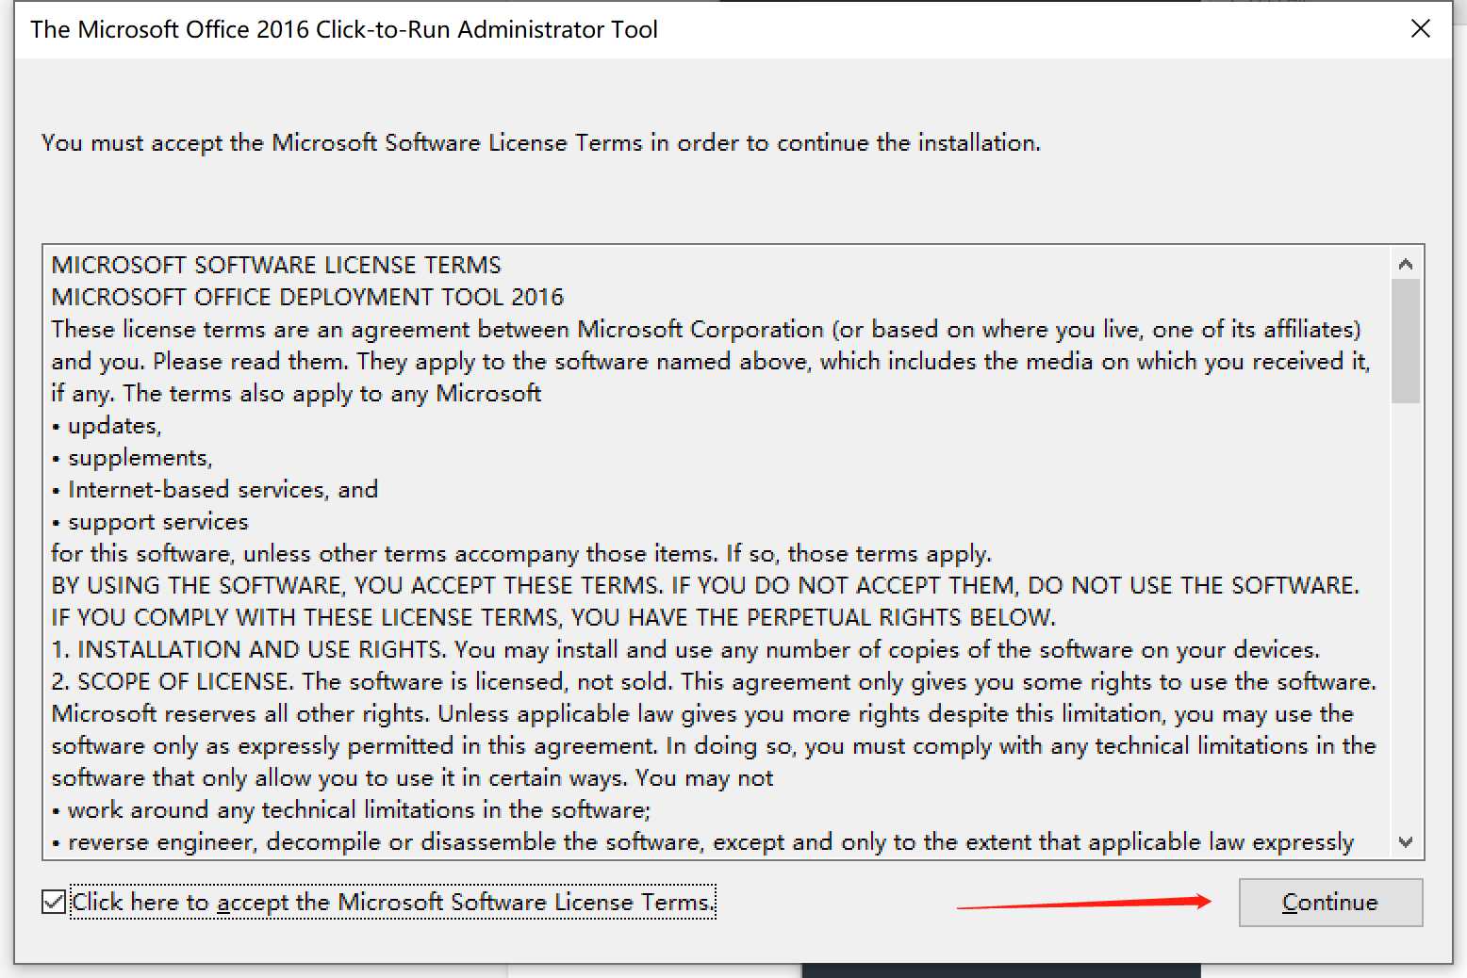The height and width of the screenshot is (978, 1467).
Task: Click the '2. SCOPE OF LICENSE' line
Action: coord(714,681)
